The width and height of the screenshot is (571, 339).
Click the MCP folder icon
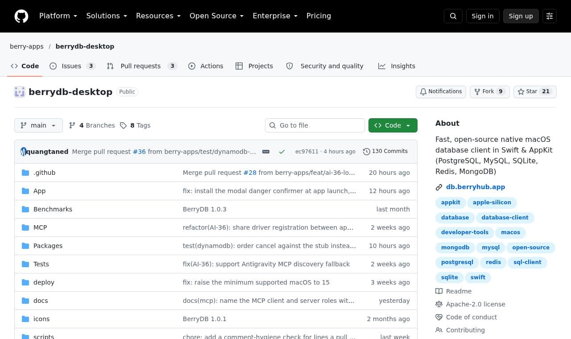point(25,227)
